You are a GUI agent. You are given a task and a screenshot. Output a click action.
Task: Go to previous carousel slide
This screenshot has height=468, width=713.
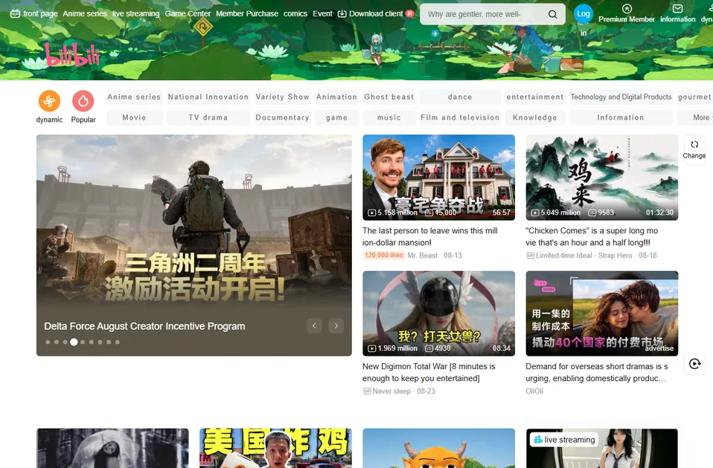tap(314, 325)
